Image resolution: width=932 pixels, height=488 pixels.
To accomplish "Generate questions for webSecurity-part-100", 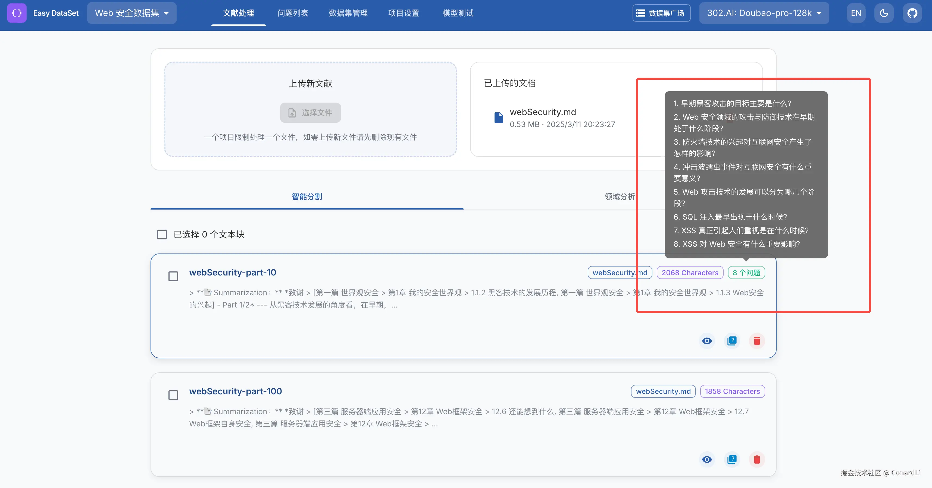I will point(732,459).
